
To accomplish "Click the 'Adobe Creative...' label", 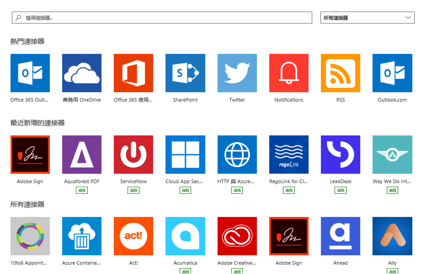I will (x=237, y=263).
